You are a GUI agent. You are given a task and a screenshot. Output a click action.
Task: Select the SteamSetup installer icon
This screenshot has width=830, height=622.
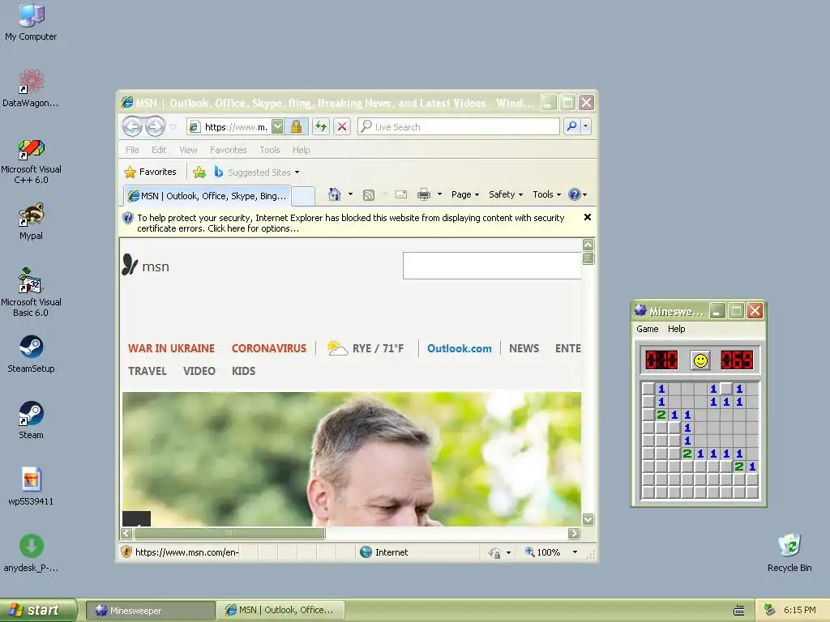pyautogui.click(x=31, y=353)
